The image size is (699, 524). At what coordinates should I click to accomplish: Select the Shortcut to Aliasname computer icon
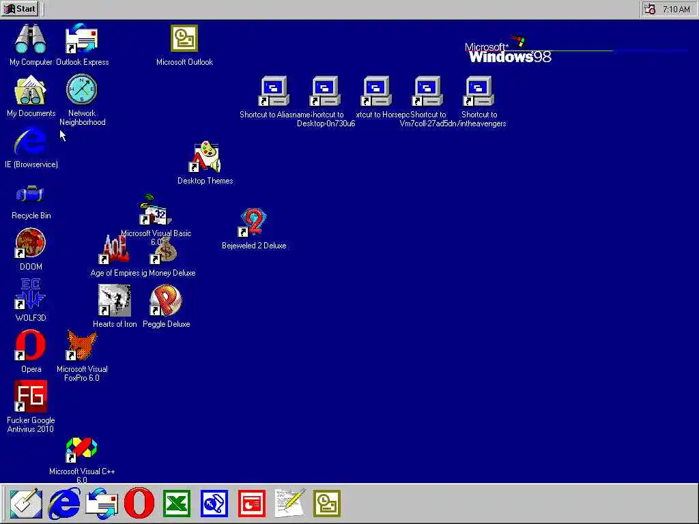[x=274, y=91]
